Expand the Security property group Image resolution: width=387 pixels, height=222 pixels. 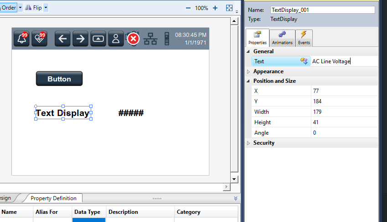coord(248,143)
